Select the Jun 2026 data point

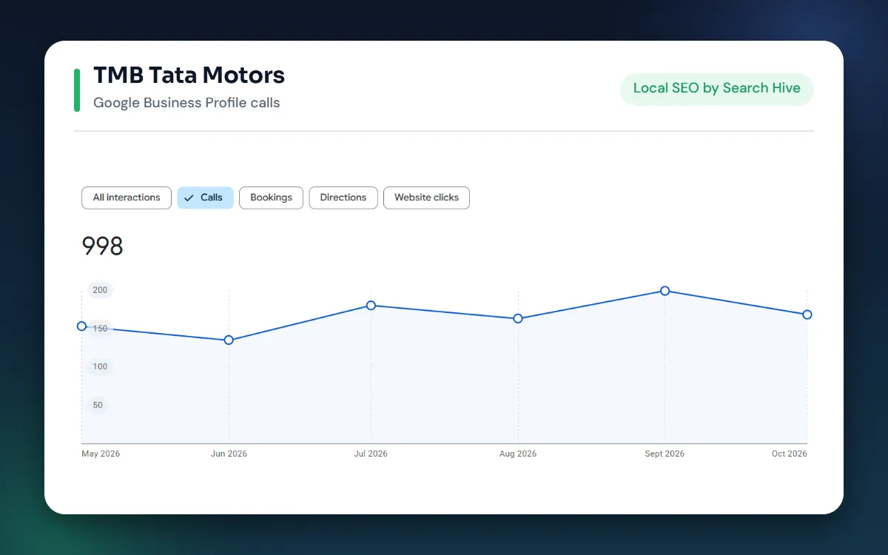pos(229,340)
